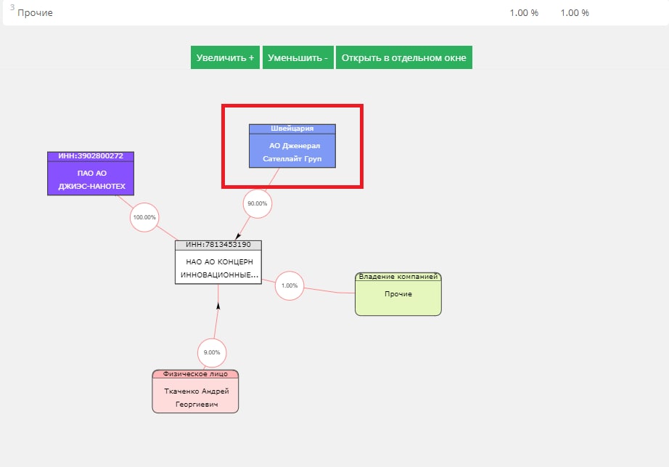Screen dimensions: 669x467
Task: Select the 'АО Дженерал Сателлайт Груп' node
Action: coord(292,146)
